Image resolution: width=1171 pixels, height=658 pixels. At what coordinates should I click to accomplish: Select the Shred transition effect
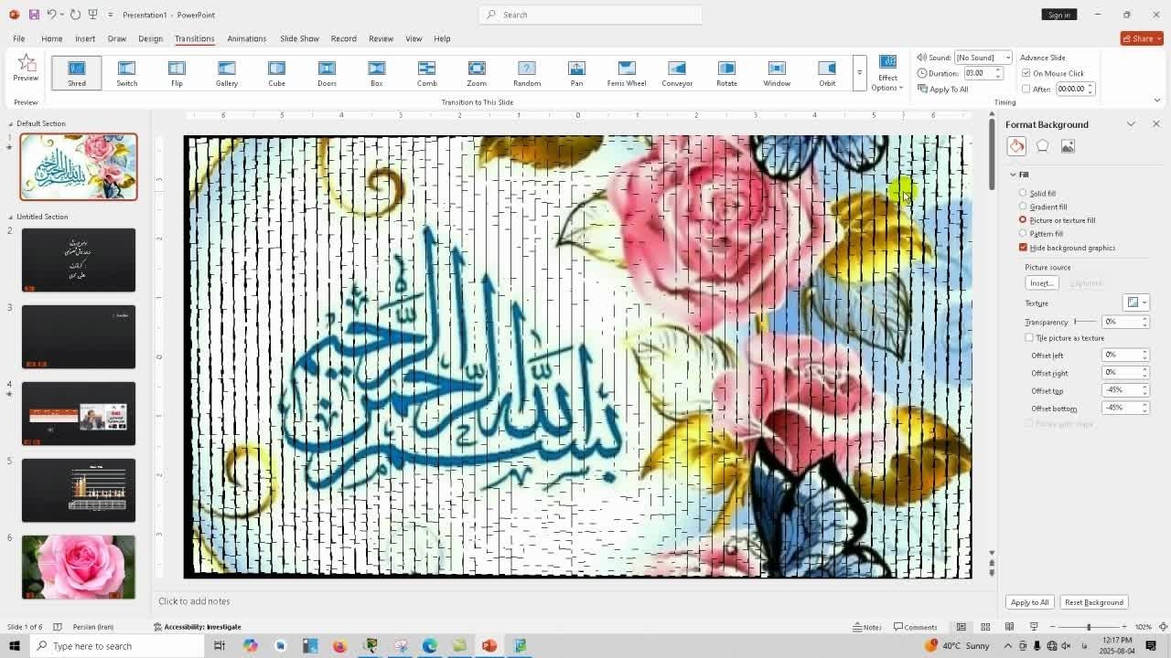click(x=77, y=72)
